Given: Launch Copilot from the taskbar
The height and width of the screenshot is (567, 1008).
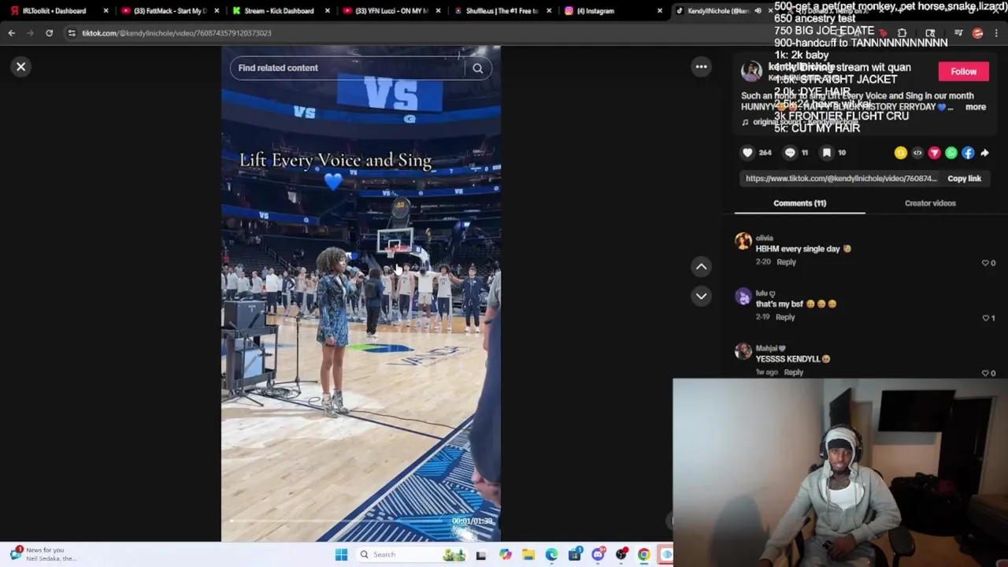Looking at the screenshot, I should 505,554.
